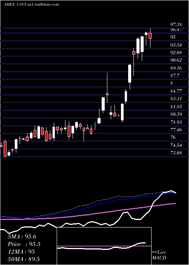Click the 95 price axis label

tap(173, 37)
